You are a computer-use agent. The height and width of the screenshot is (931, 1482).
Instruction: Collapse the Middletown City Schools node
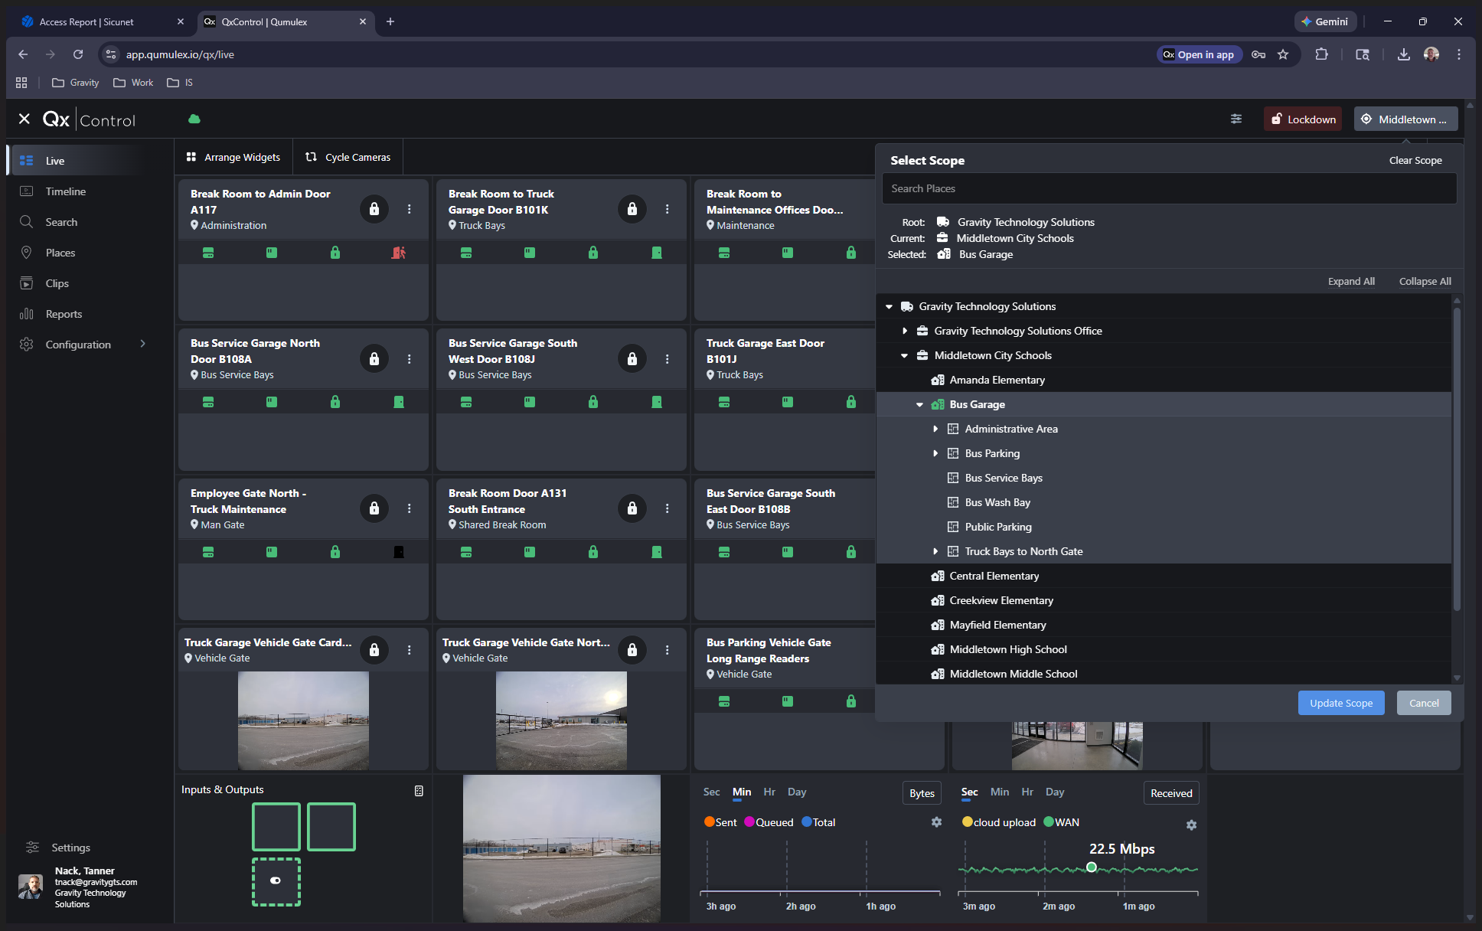pos(905,355)
